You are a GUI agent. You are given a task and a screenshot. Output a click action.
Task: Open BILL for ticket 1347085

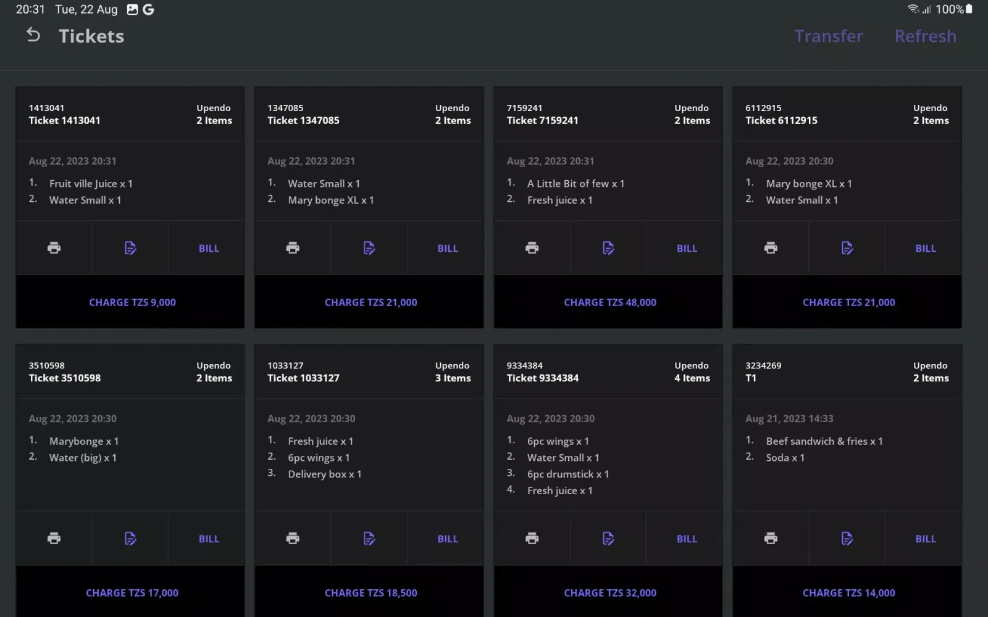(x=448, y=249)
